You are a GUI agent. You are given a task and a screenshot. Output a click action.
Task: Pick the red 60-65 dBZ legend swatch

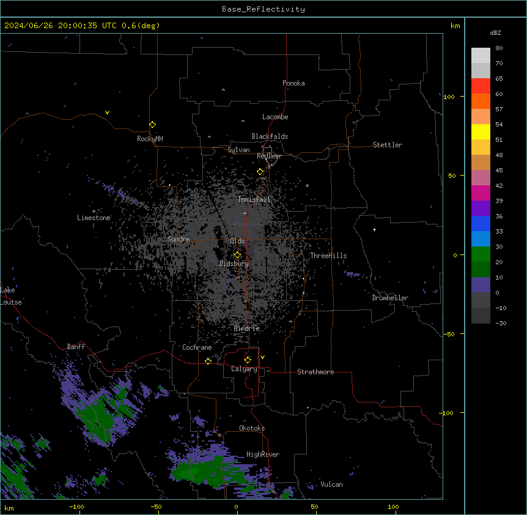(x=481, y=86)
